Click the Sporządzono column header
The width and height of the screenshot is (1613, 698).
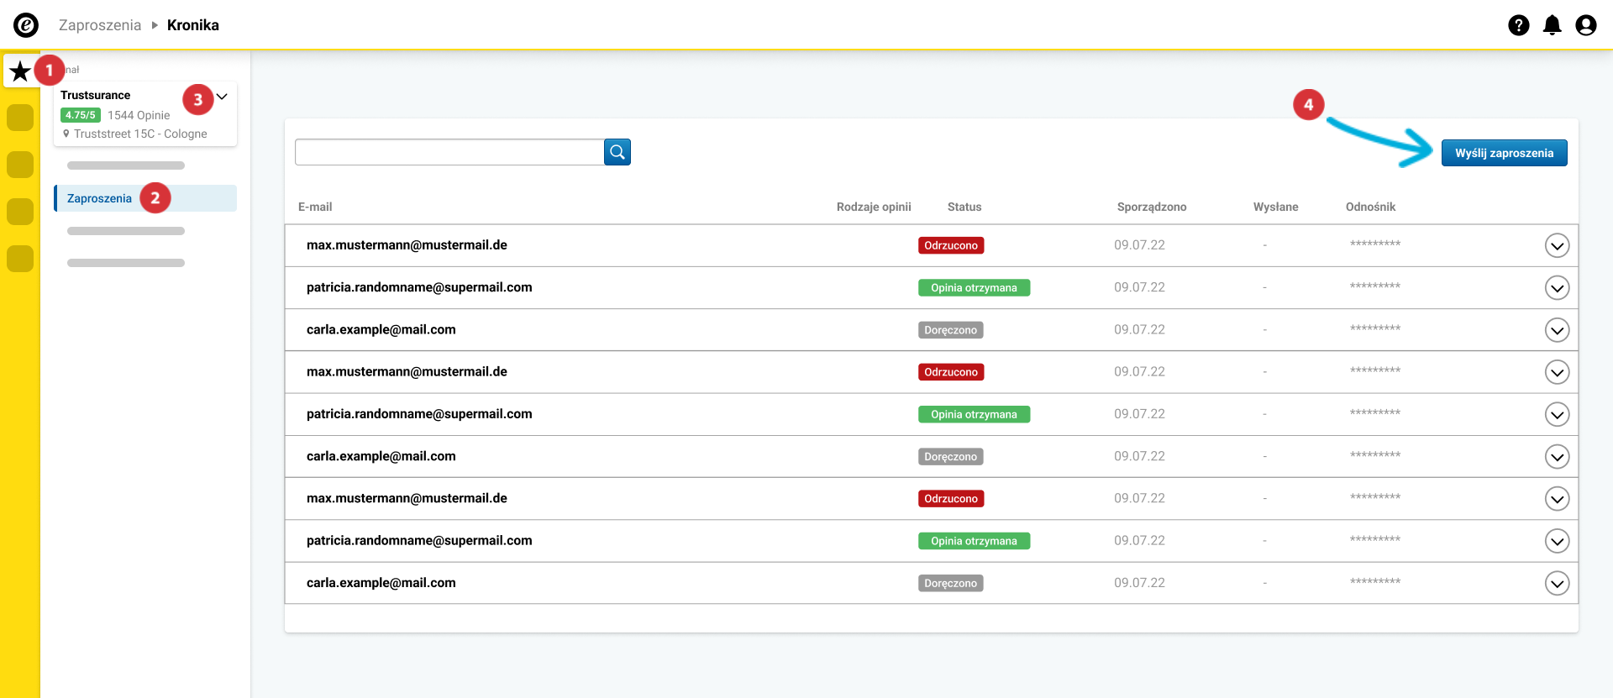[x=1151, y=207]
